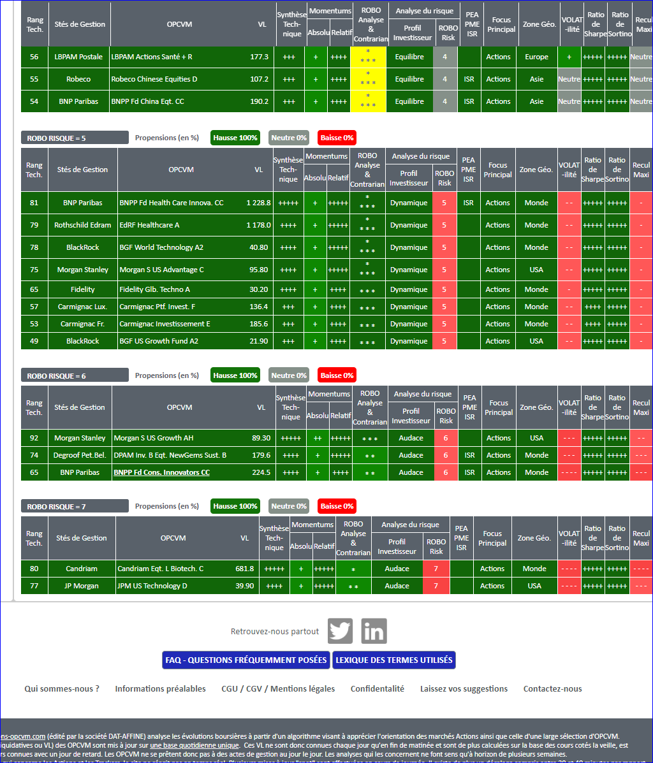The image size is (653, 763).
Task: Click 'Carmignac Investissement E' fund name
Action: 165,324
